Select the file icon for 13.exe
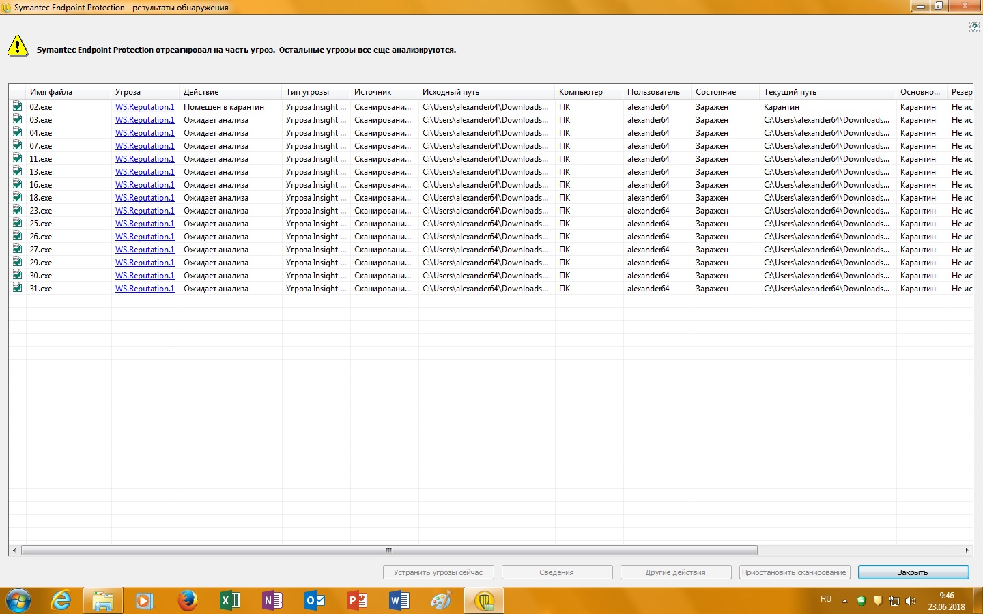 pyautogui.click(x=17, y=171)
